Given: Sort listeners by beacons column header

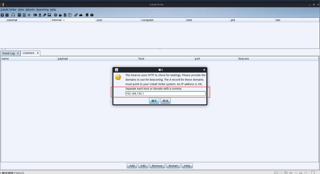Looking at the screenshot, I should (x=278, y=59).
